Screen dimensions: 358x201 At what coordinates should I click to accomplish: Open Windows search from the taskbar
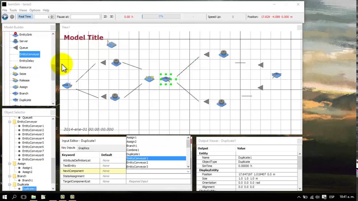(14, 197)
